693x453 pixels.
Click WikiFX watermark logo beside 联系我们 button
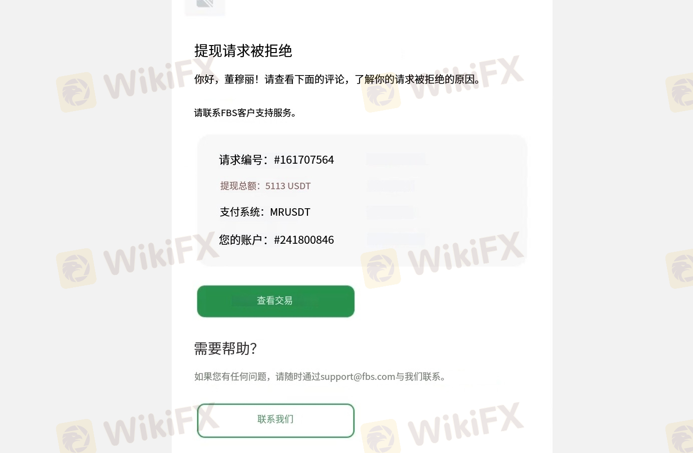coord(381,434)
